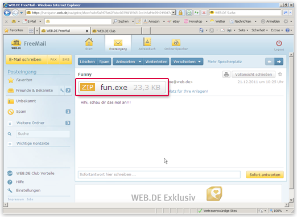Click E-Mail schreiben button
Image resolution: width=297 pixels, height=217 pixels.
[x=26, y=60]
